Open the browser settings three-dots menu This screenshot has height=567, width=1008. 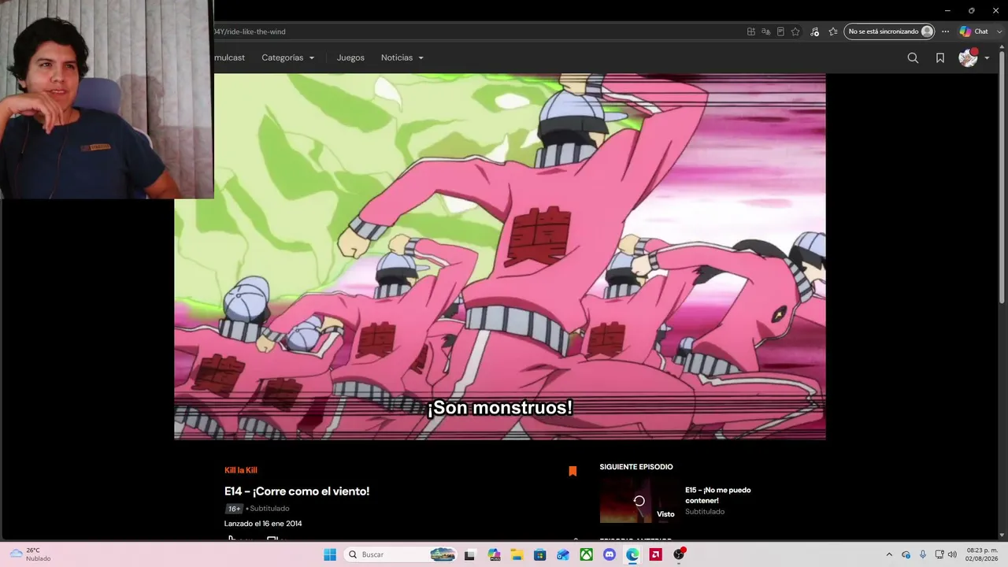point(946,31)
